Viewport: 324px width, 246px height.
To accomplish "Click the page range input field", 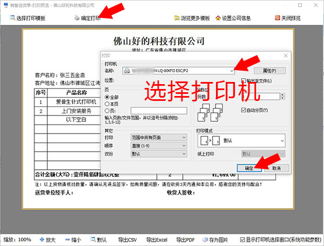I will click(159, 111).
